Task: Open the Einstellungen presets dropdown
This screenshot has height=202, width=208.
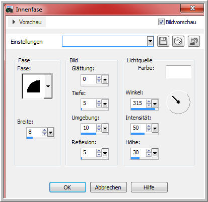Action: point(150,41)
